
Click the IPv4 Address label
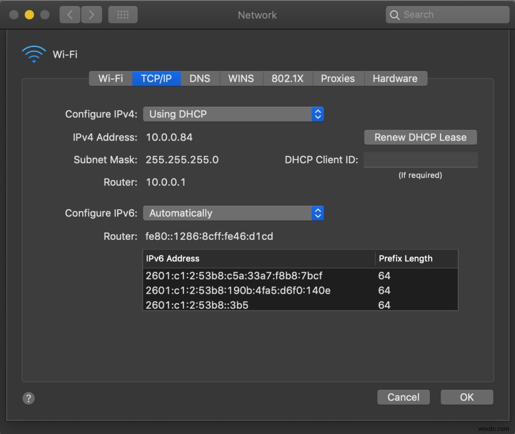pos(105,137)
